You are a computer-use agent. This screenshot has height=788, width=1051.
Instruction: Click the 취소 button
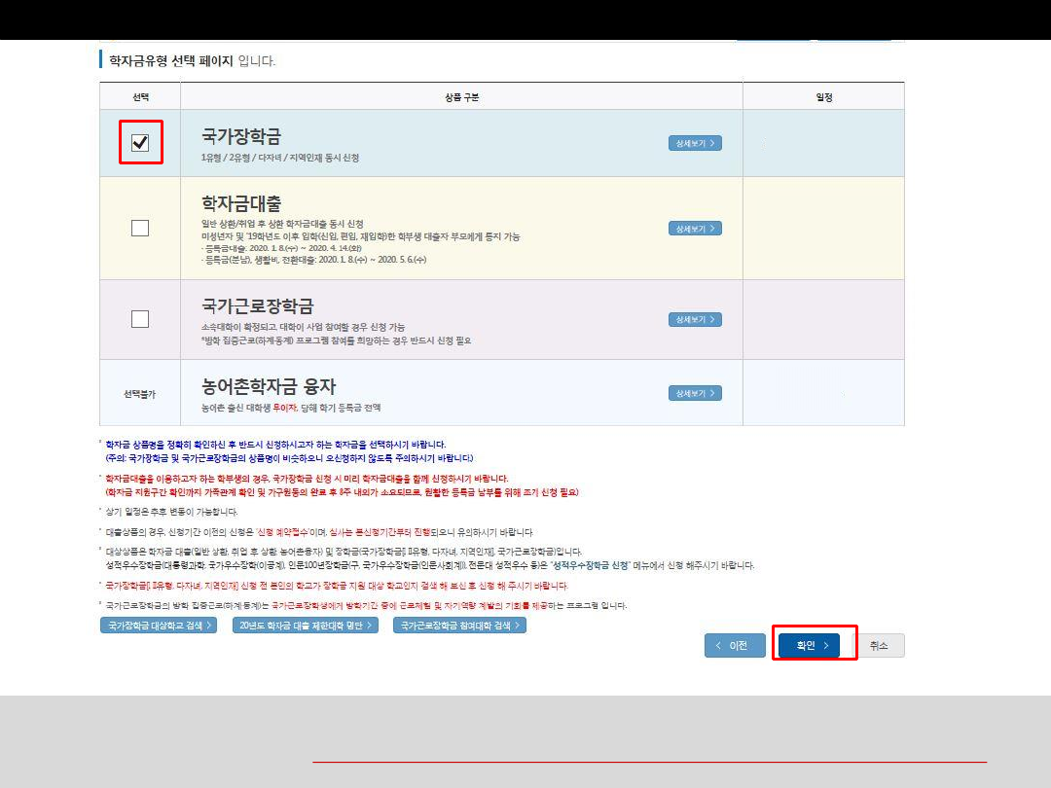[x=879, y=645]
